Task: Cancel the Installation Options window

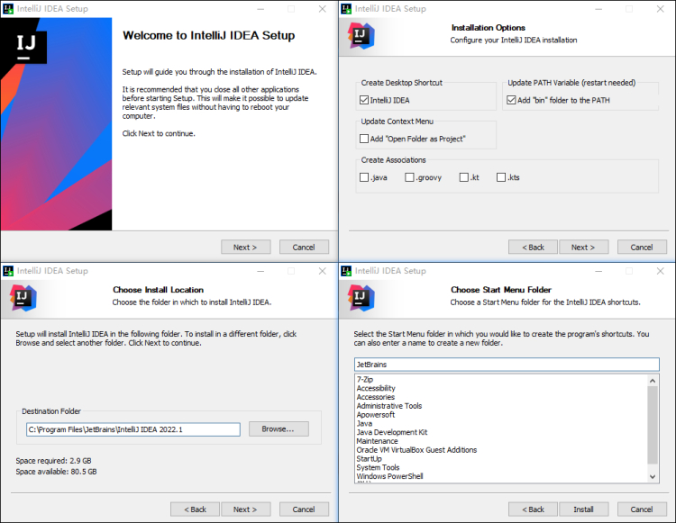Action: [642, 247]
